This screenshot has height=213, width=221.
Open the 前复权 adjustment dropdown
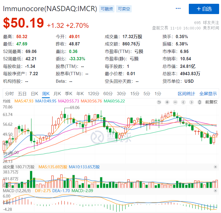click(211, 102)
